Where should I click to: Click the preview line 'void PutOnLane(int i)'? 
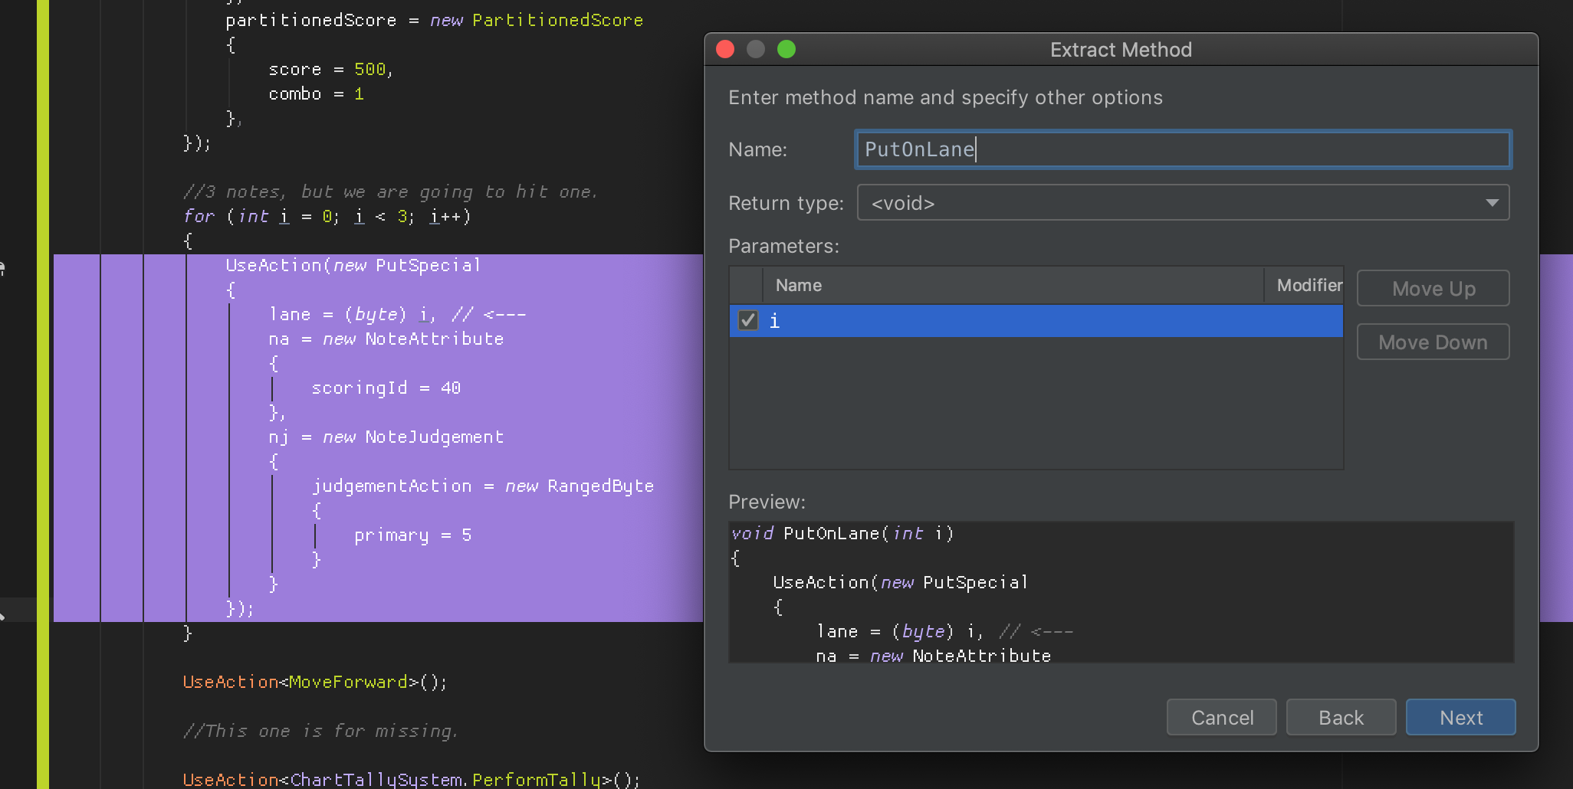(842, 534)
